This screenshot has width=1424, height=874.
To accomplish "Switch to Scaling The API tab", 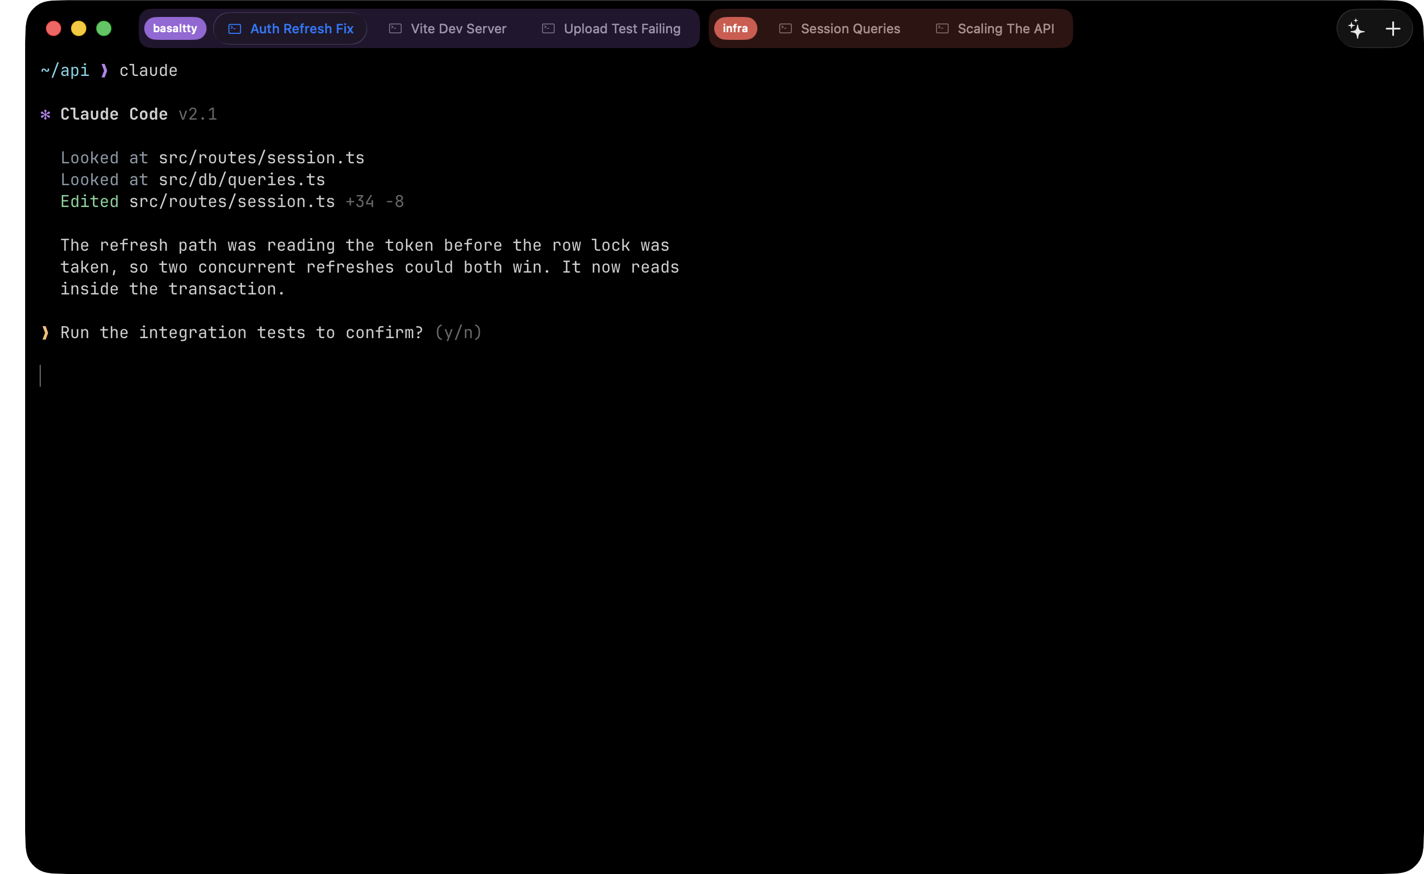I will 995,28.
